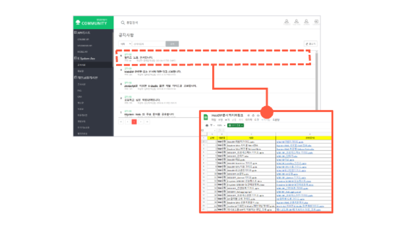Open the 데이터 menu in the Sheets window

pyautogui.click(x=248, y=120)
